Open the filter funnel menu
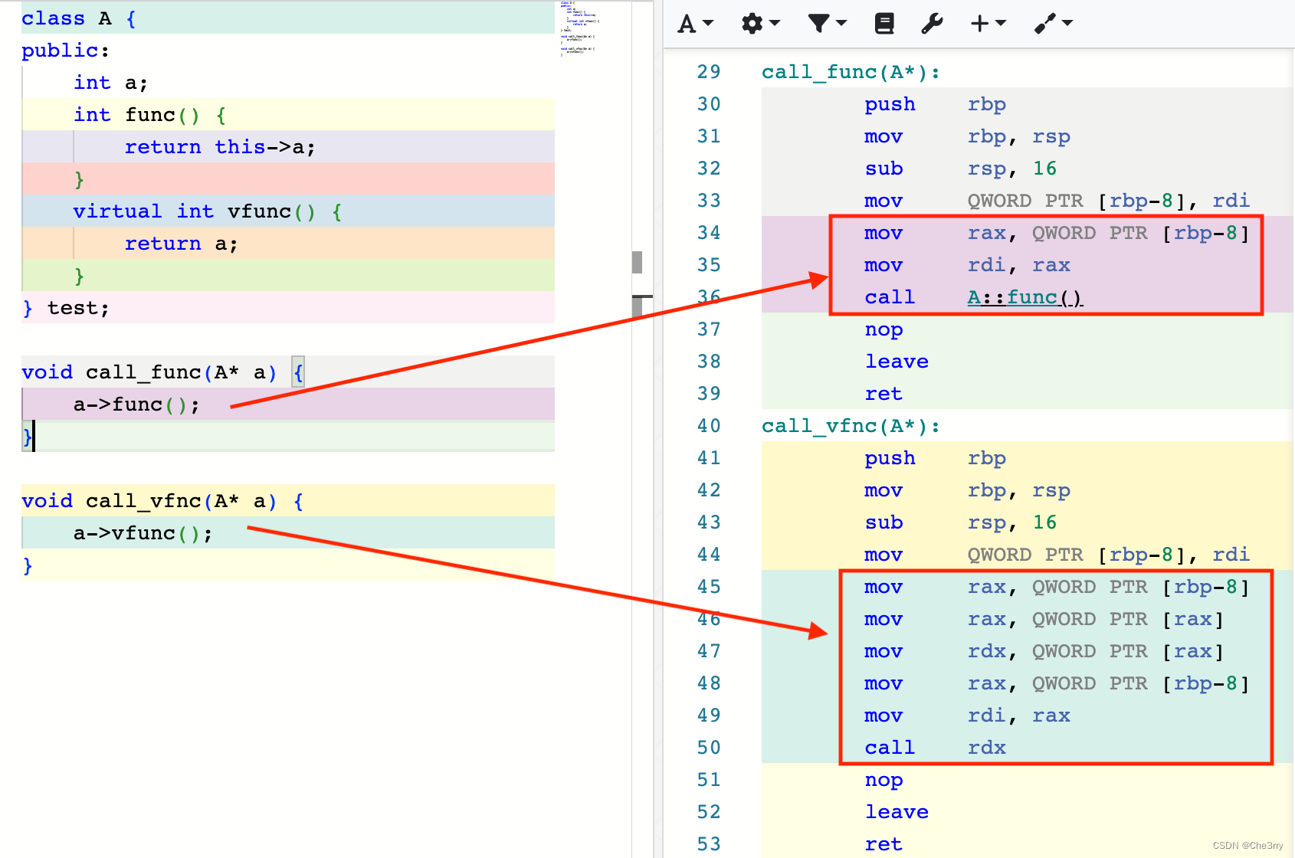The width and height of the screenshot is (1295, 858). 827,24
